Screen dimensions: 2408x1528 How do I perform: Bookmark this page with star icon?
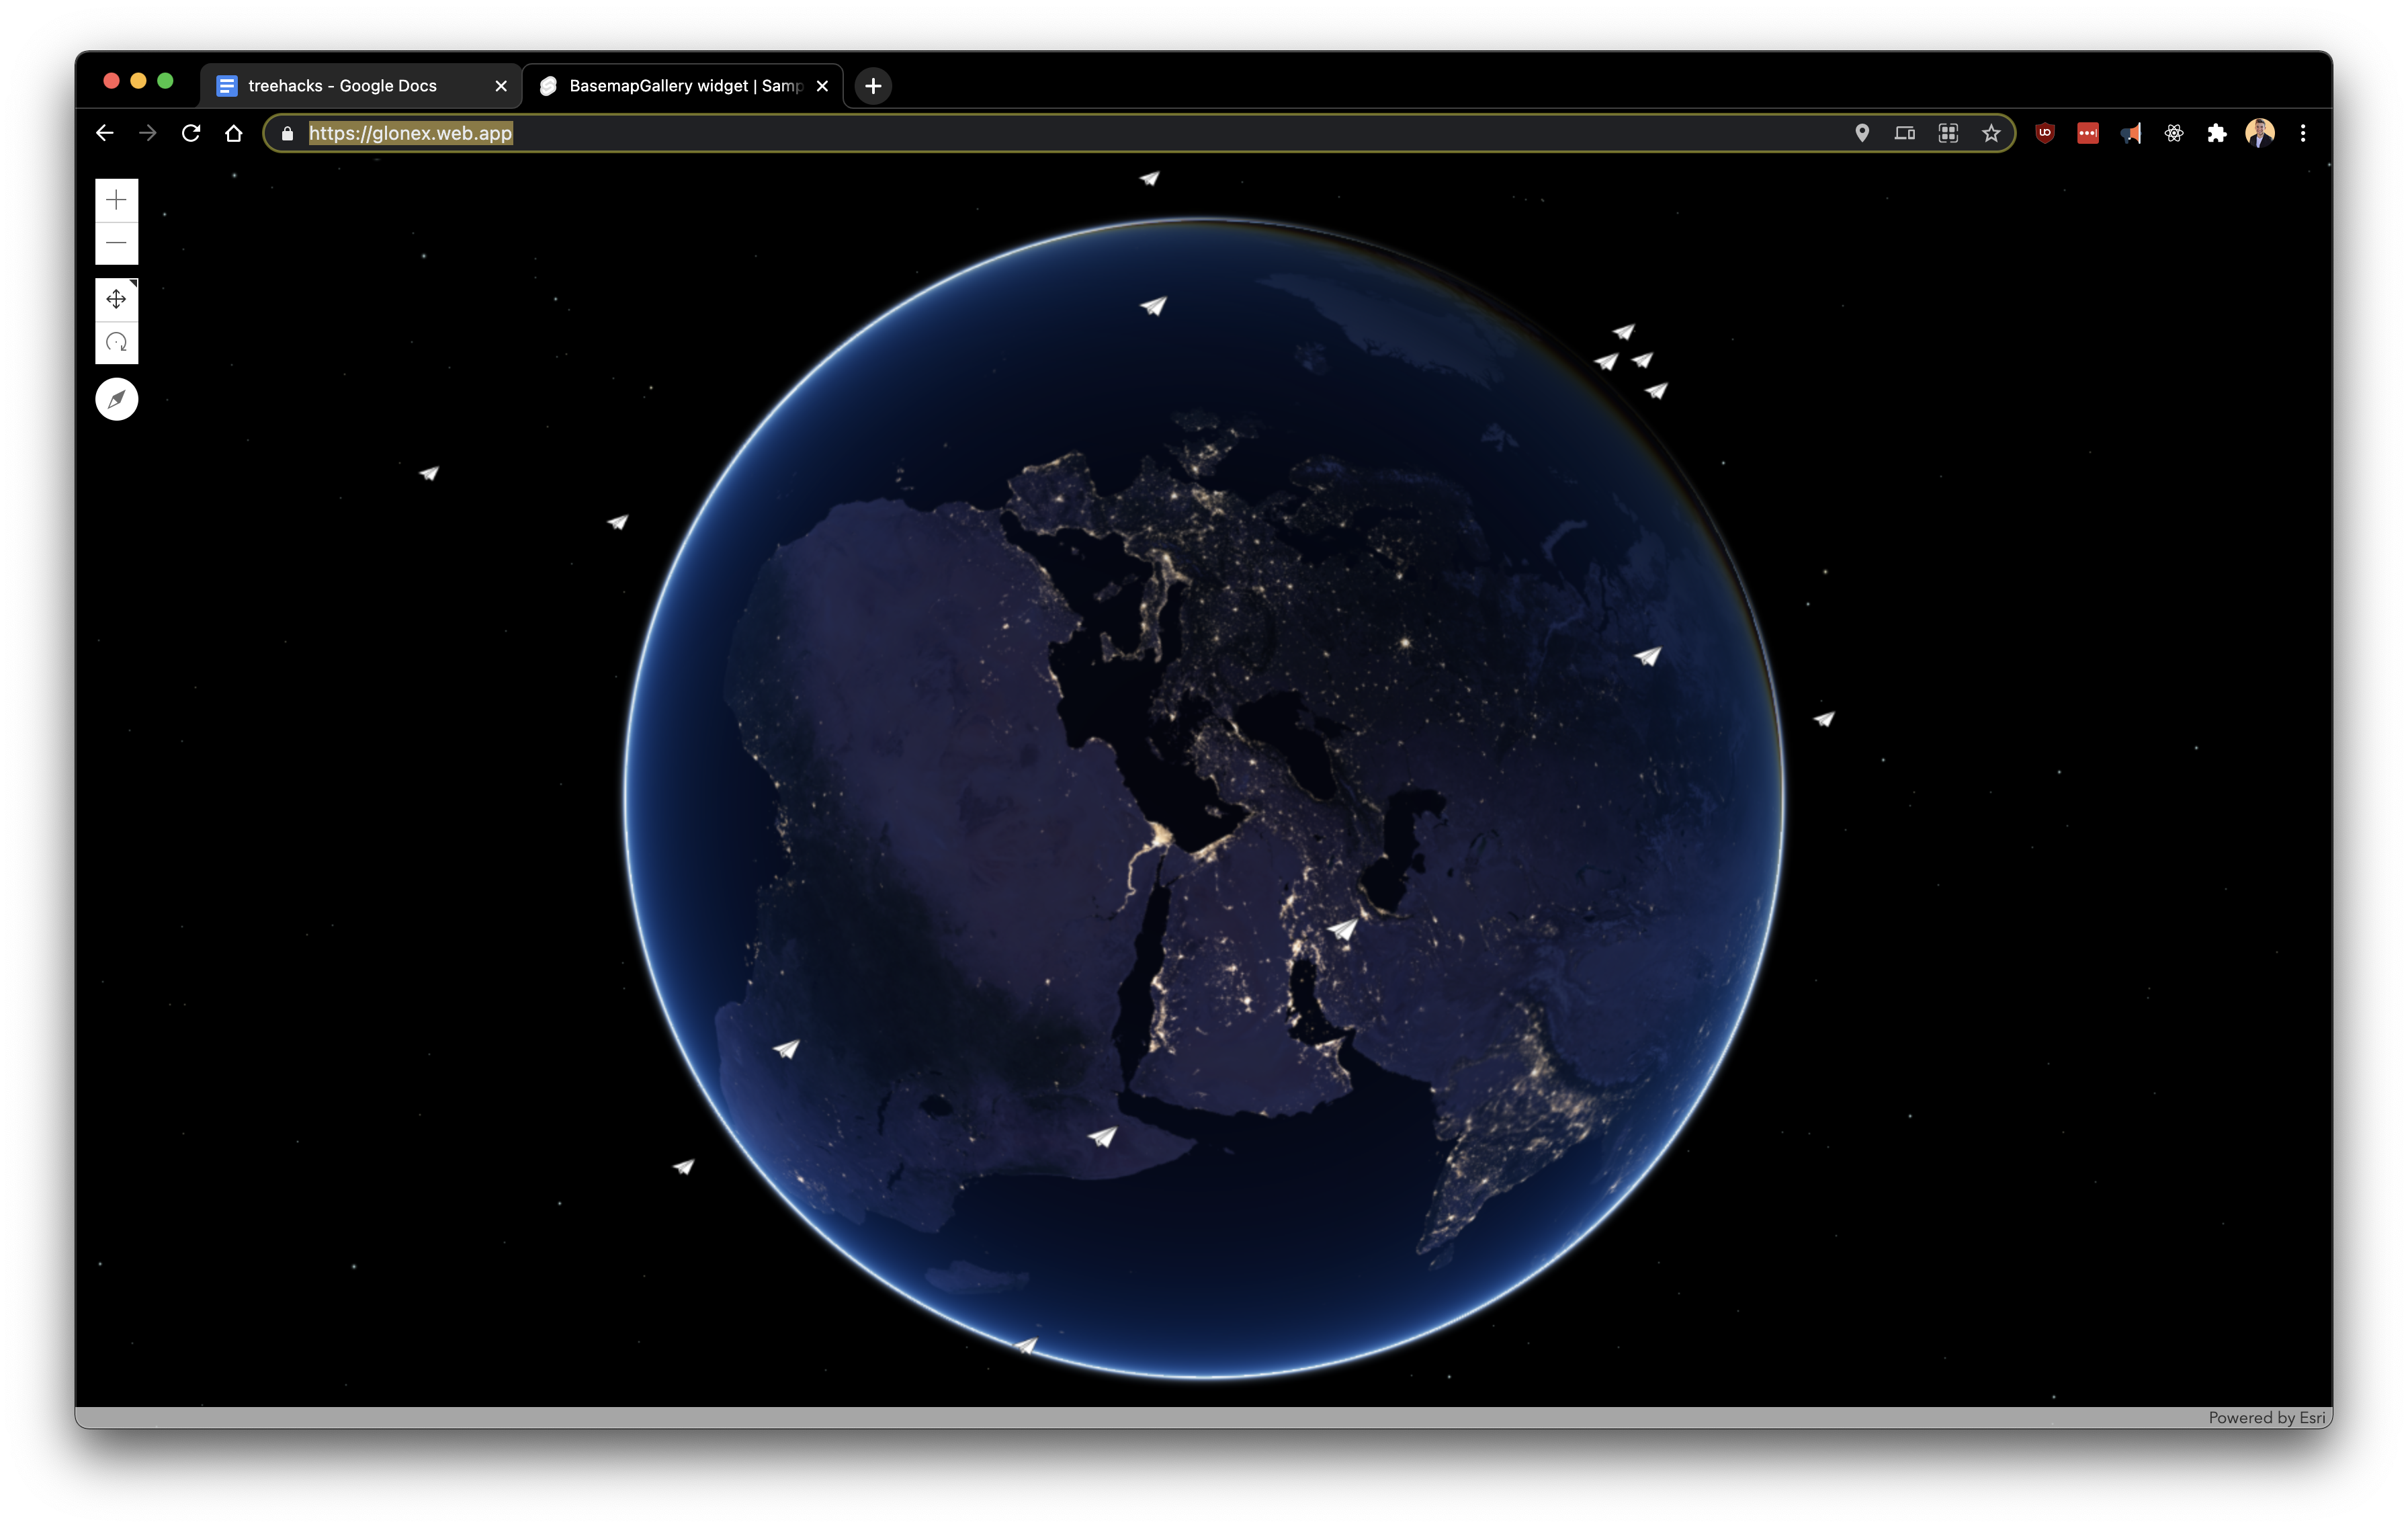(x=1991, y=133)
